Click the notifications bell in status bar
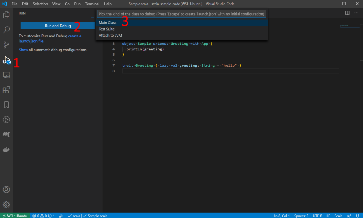The image size is (363, 218). 357,216
